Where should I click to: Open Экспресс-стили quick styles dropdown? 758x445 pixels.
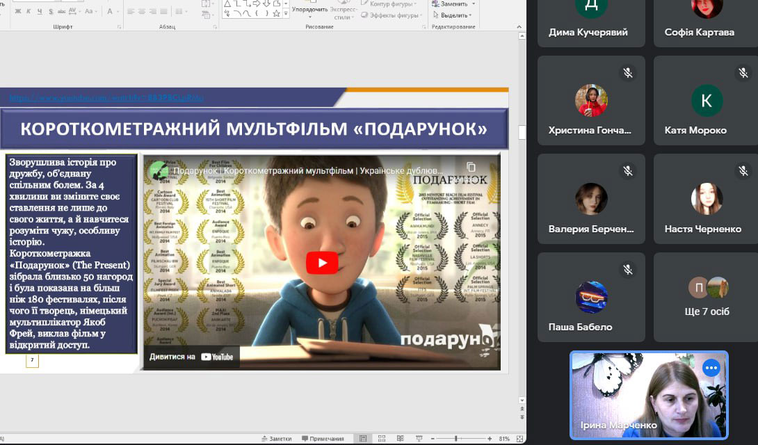click(x=344, y=10)
